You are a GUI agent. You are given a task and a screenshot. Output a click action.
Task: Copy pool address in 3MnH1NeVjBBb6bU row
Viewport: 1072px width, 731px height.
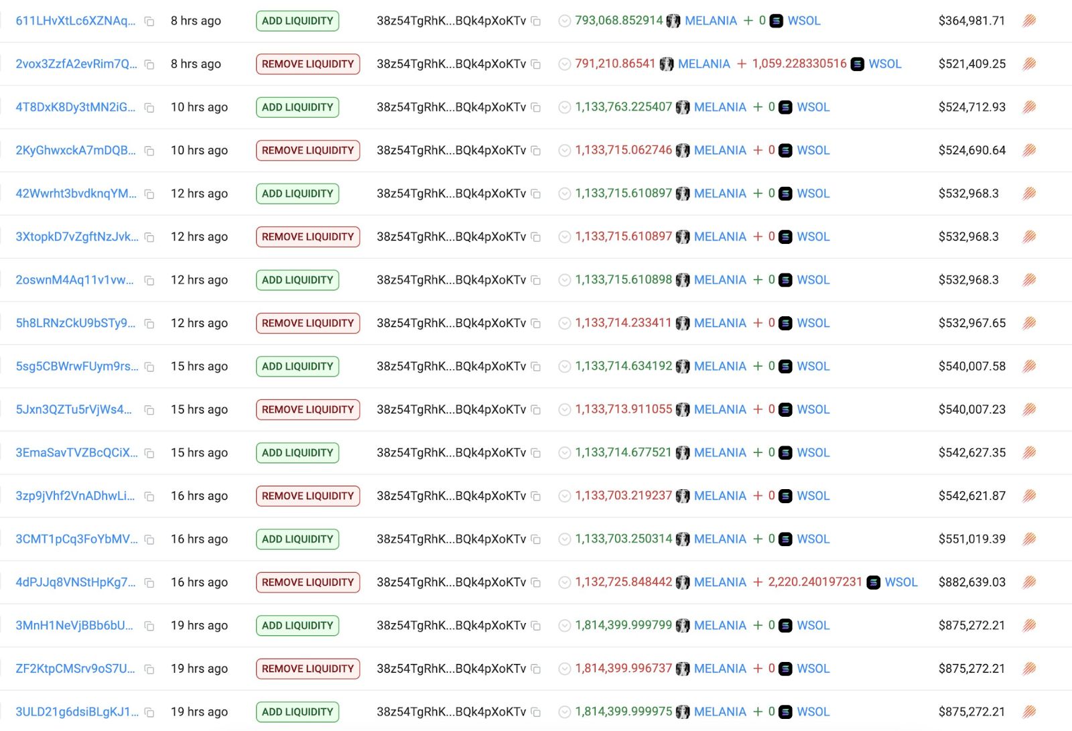pos(536,626)
